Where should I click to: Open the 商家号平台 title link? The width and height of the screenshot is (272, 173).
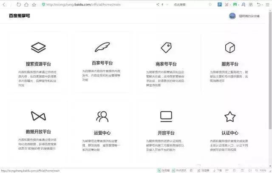[x=166, y=64]
